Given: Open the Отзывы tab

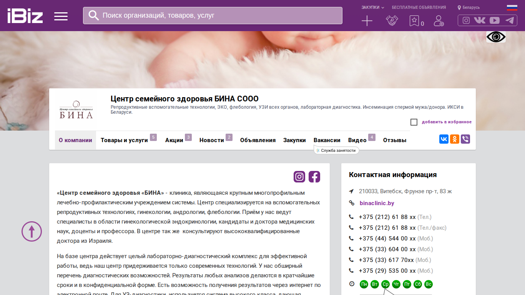Looking at the screenshot, I should (x=395, y=140).
